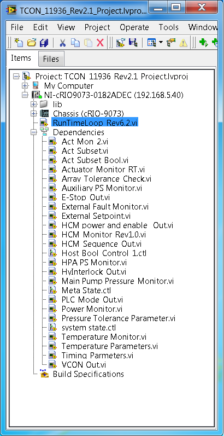The image size is (224, 436).
Task: Click the project file icon at tree root
Action: tap(26, 76)
